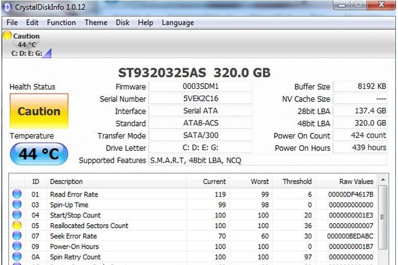Viewport: 398px width, 265px height.
Task: Click raw value 00000DF4617B
Action: coord(351,194)
